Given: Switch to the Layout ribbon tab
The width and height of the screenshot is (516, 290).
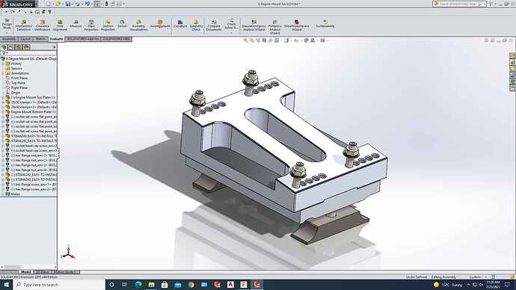Looking at the screenshot, I should pos(25,39).
